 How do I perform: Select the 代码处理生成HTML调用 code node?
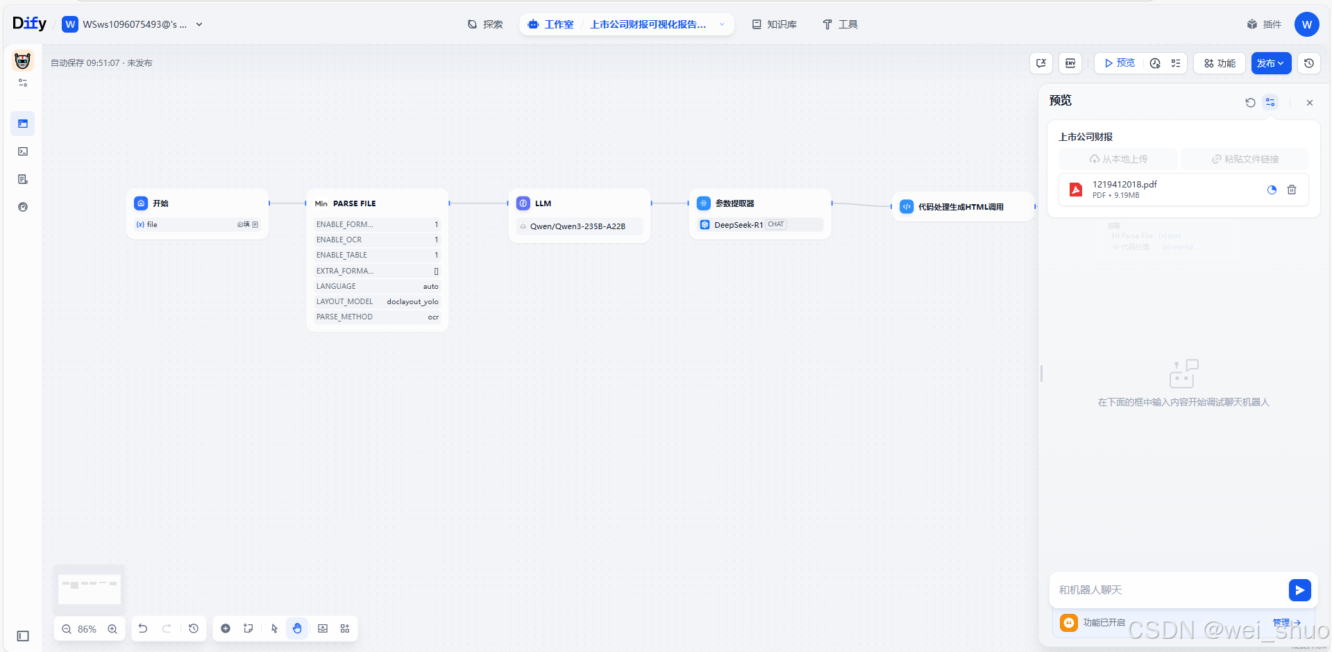tap(963, 207)
